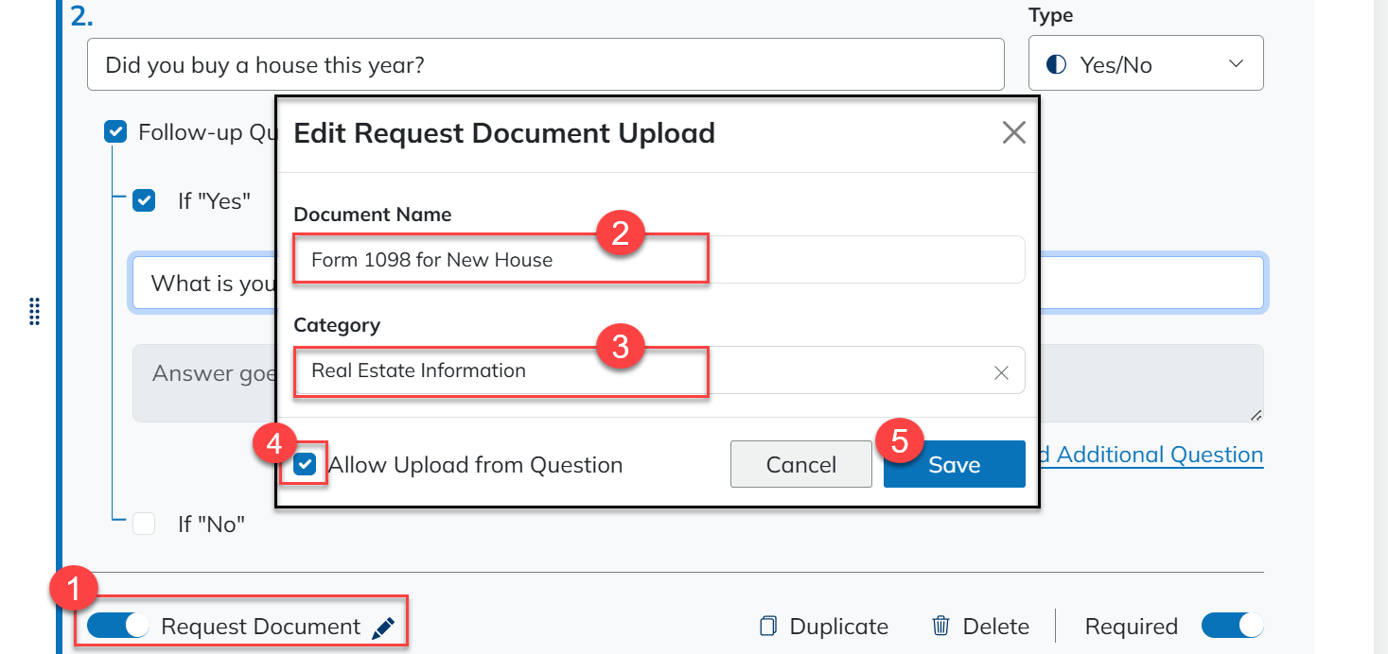Click the Duplicate question icon
This screenshot has width=1388, height=654.
(768, 627)
